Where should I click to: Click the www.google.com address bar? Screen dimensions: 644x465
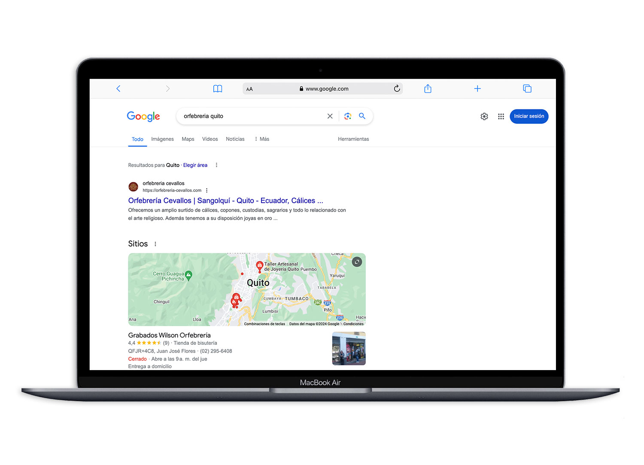pos(323,88)
